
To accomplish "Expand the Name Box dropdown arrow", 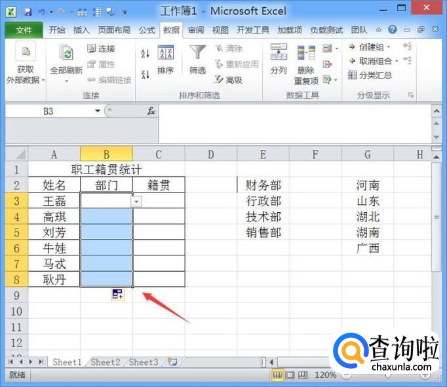I will point(98,111).
